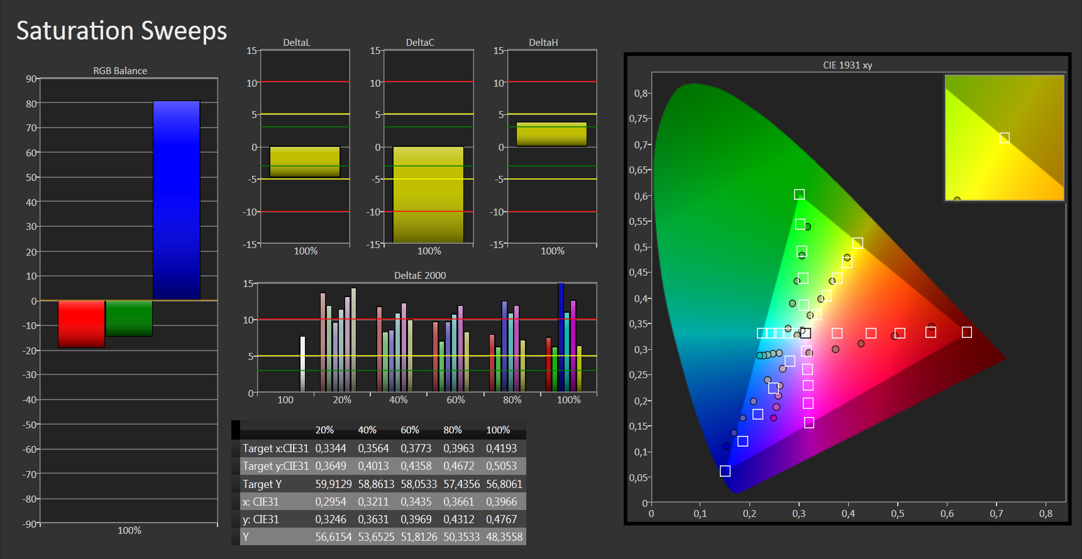Select the yellow DeltaH bar
Image resolution: width=1082 pixels, height=559 pixels.
pos(551,134)
